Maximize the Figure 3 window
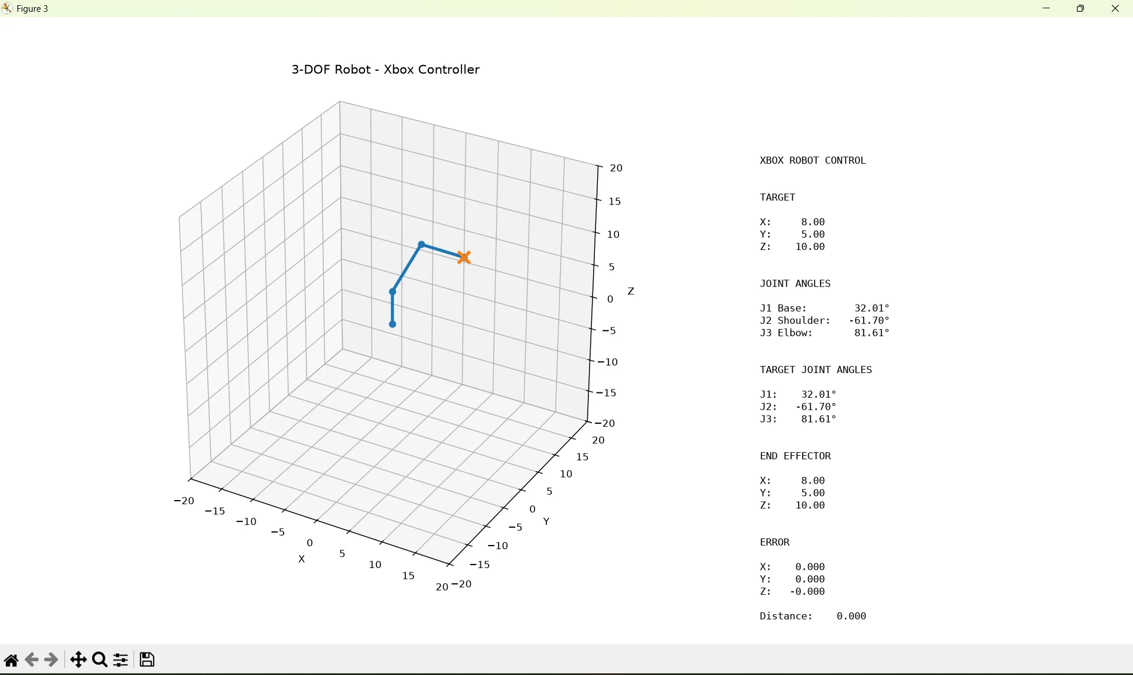The width and height of the screenshot is (1133, 675). (1080, 8)
